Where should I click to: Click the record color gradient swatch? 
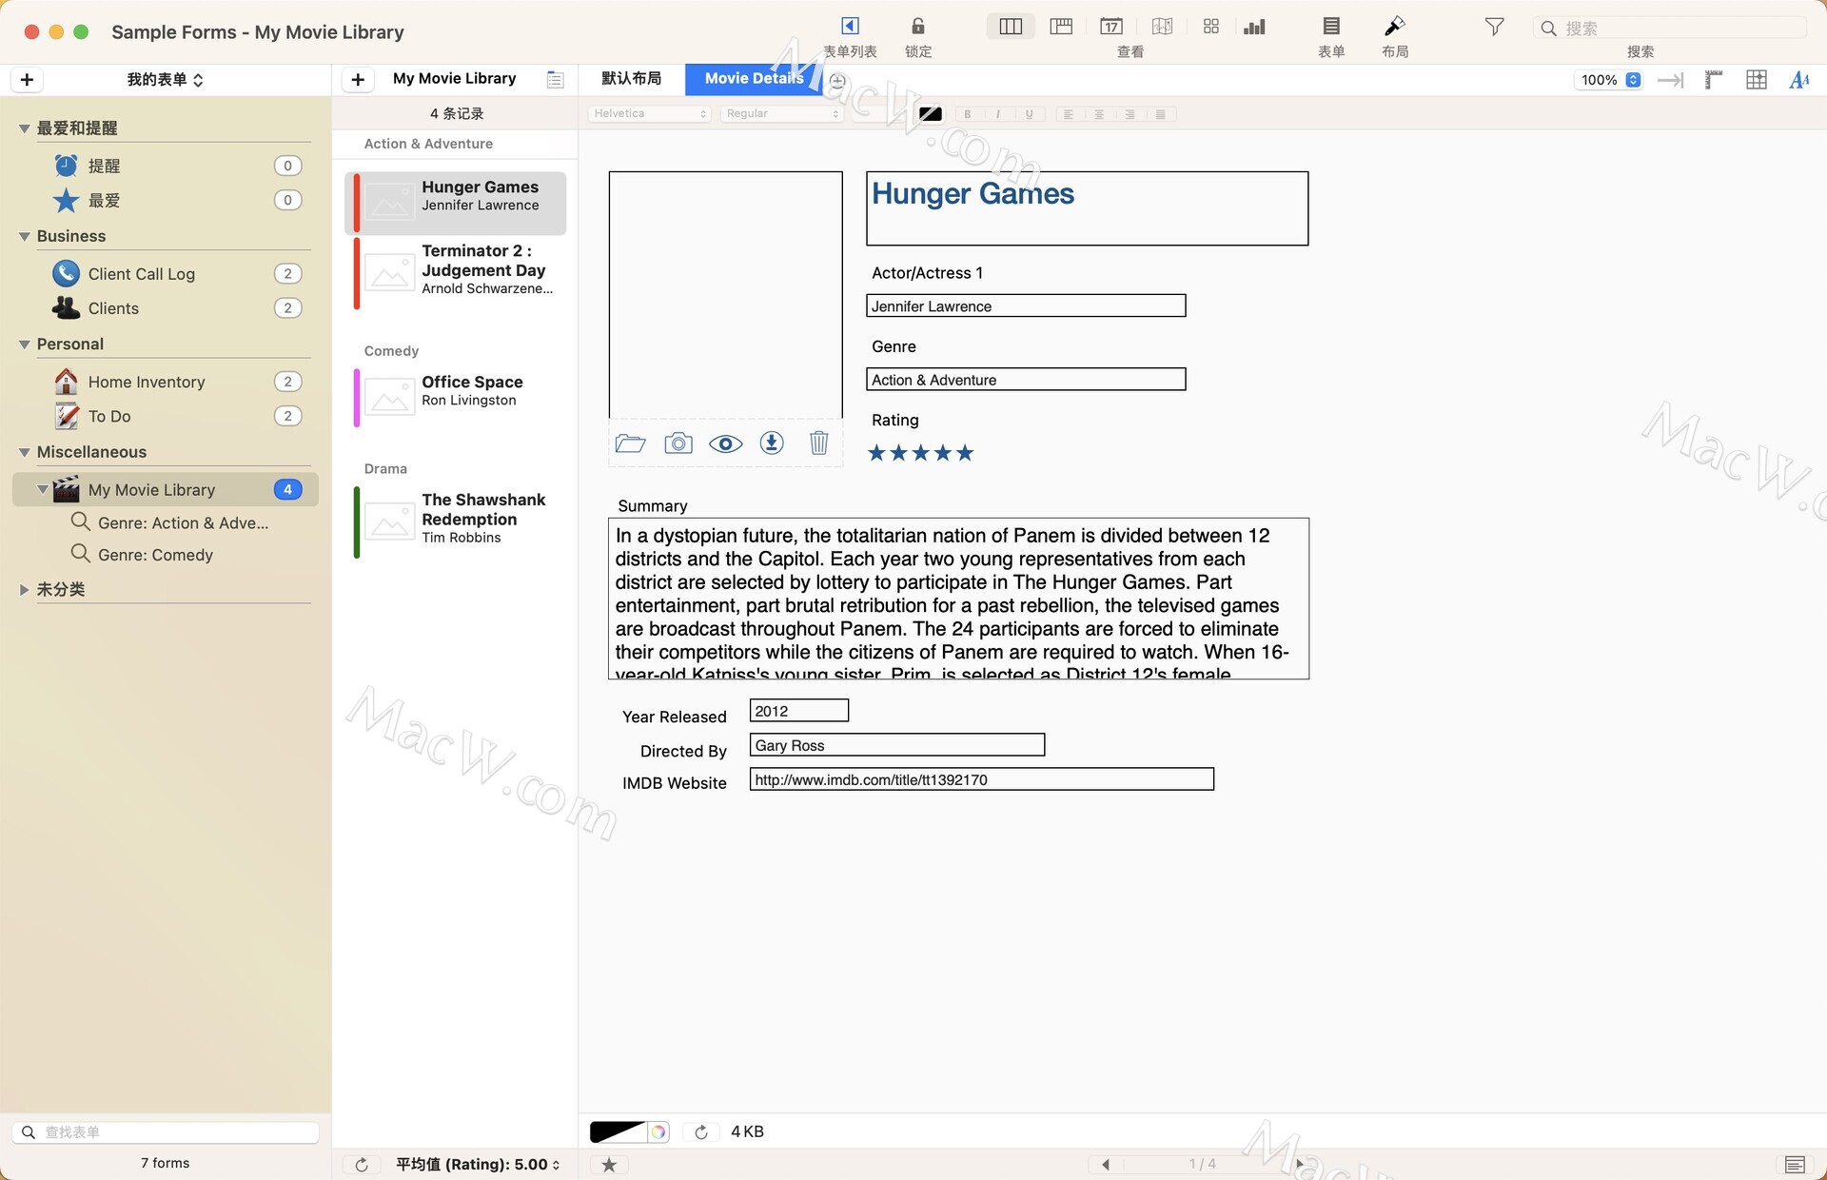617,1131
